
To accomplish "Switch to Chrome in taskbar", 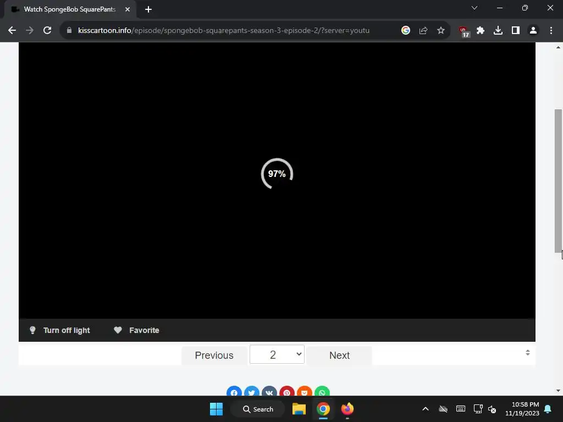I will (323, 409).
